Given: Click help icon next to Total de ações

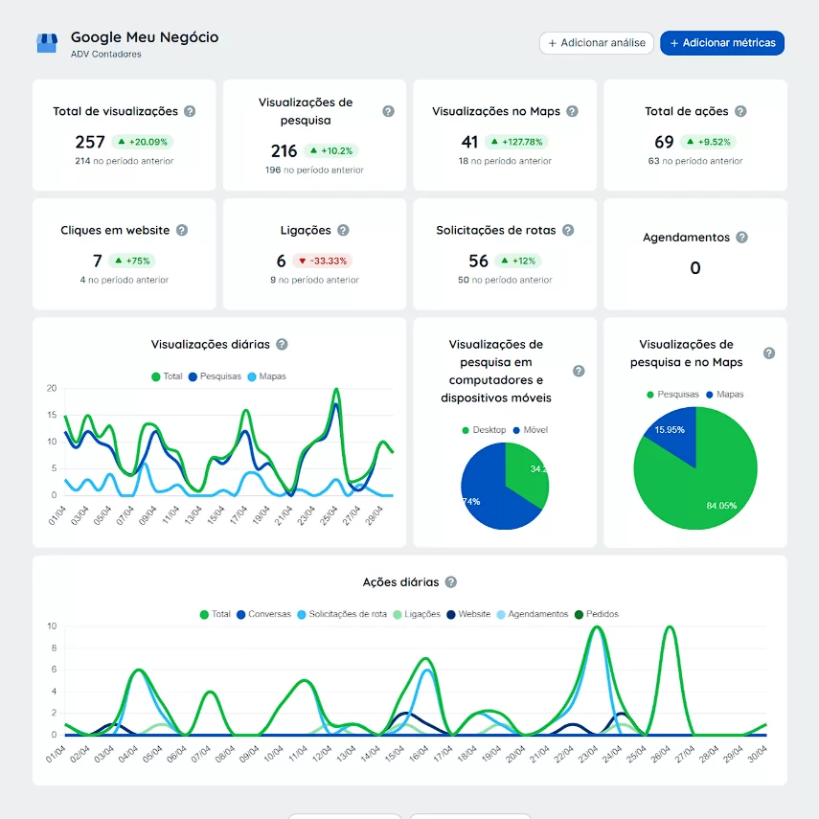Looking at the screenshot, I should point(740,111).
